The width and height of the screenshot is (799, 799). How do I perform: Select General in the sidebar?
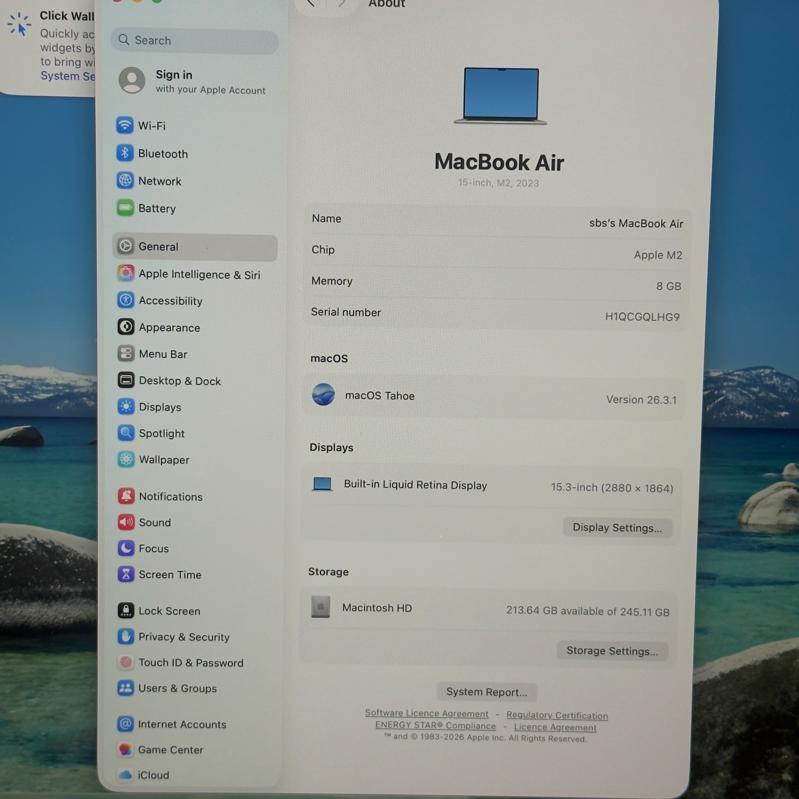[x=194, y=247]
